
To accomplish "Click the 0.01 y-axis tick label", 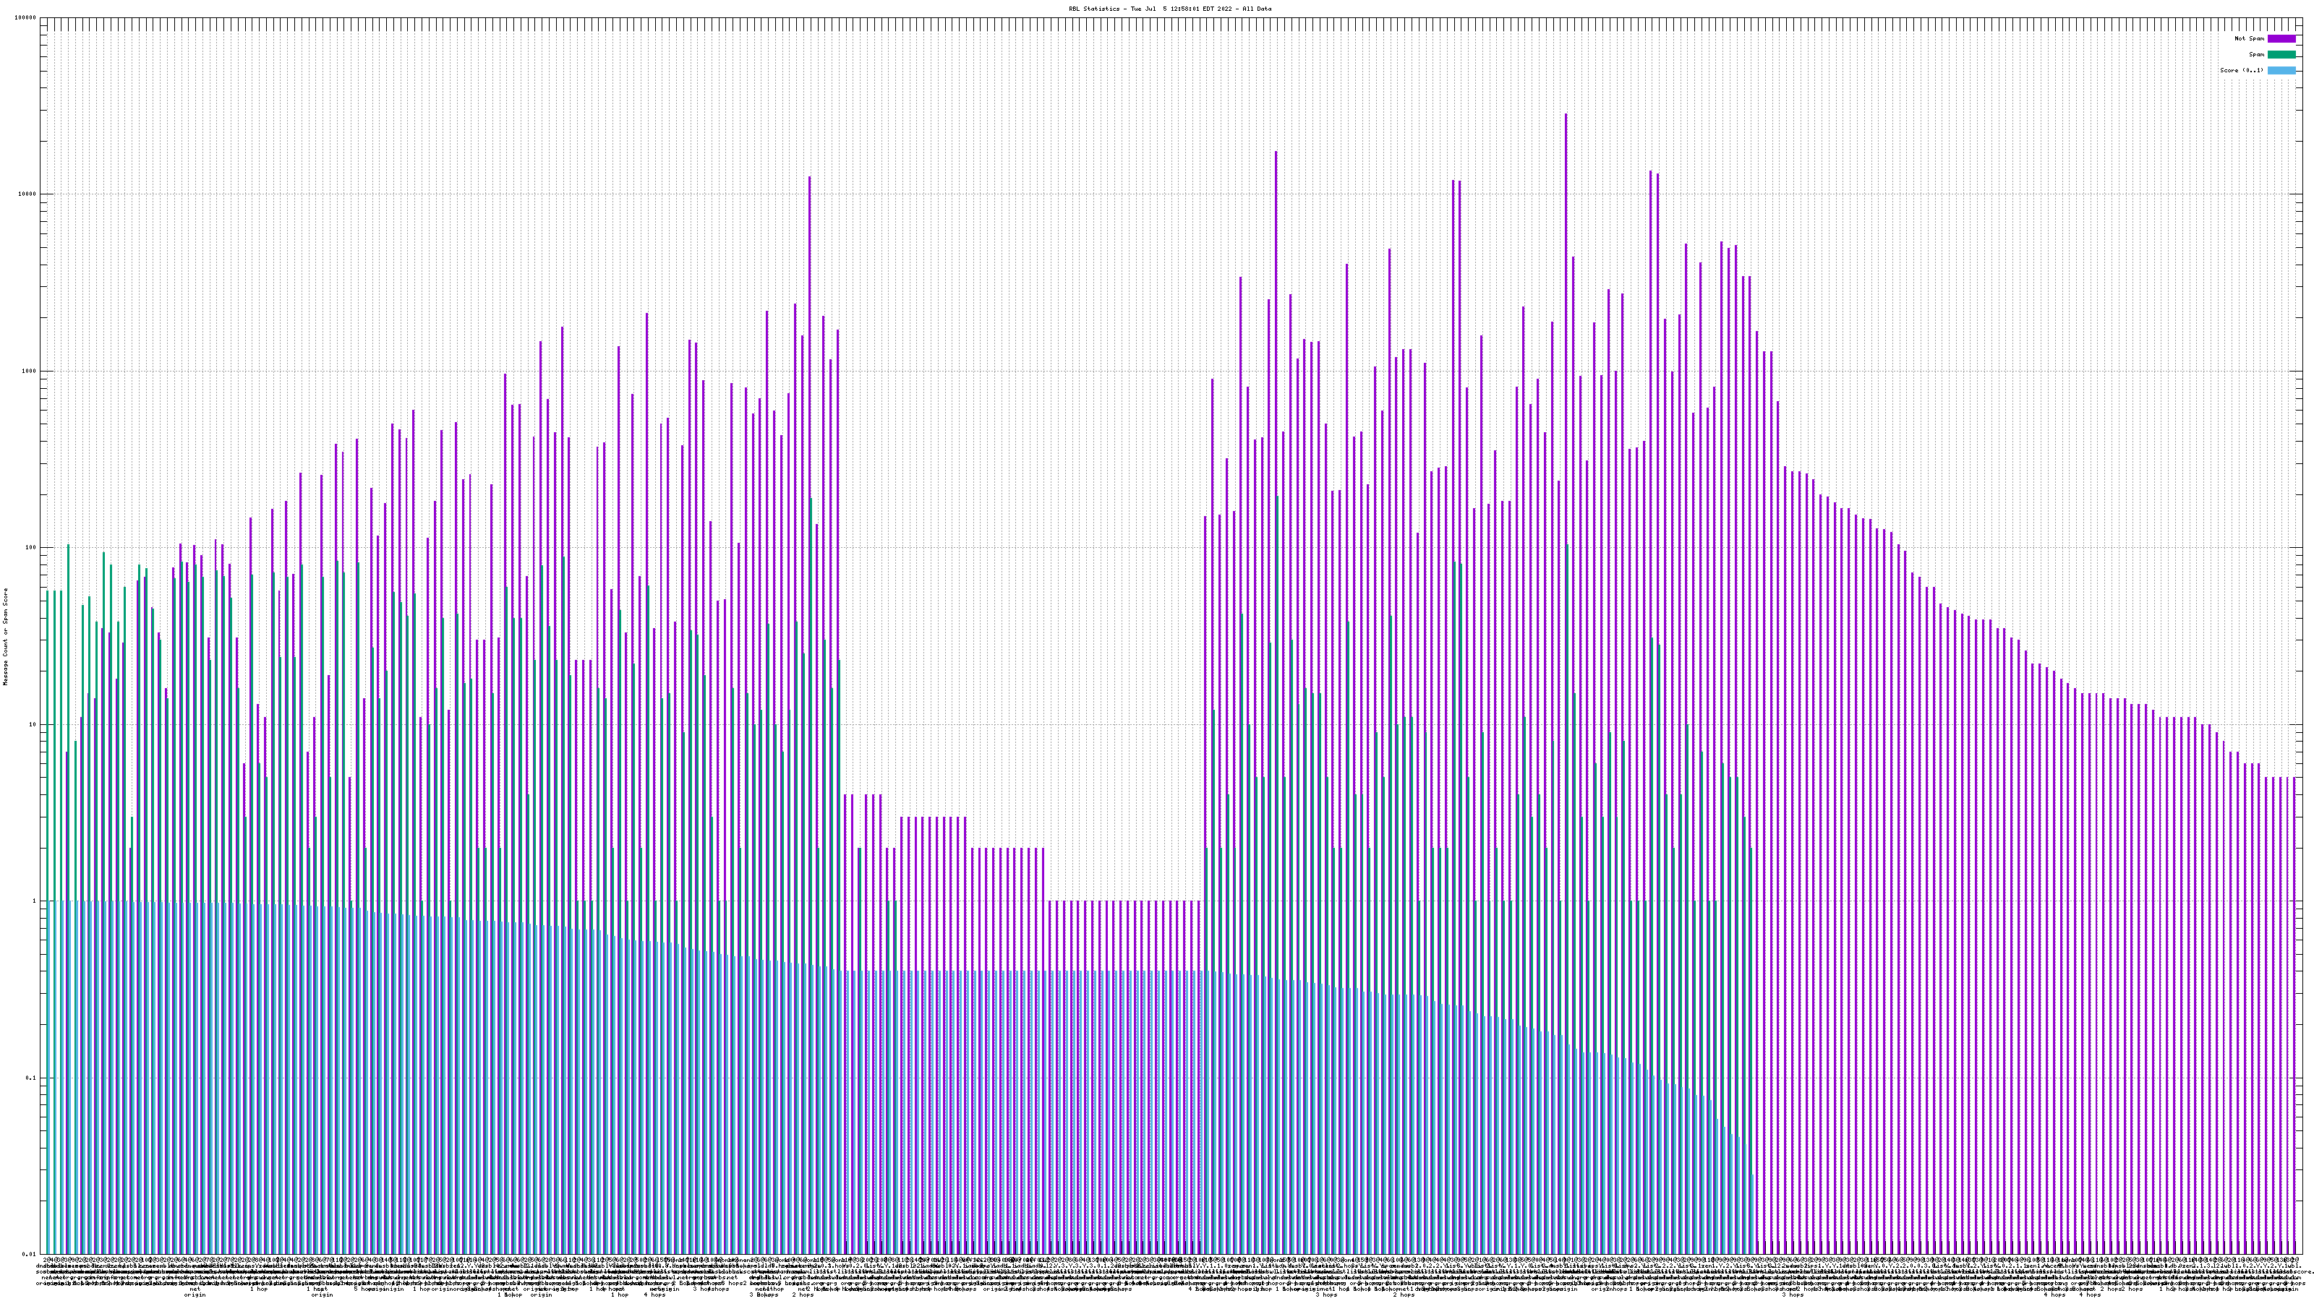I will (x=30, y=1254).
